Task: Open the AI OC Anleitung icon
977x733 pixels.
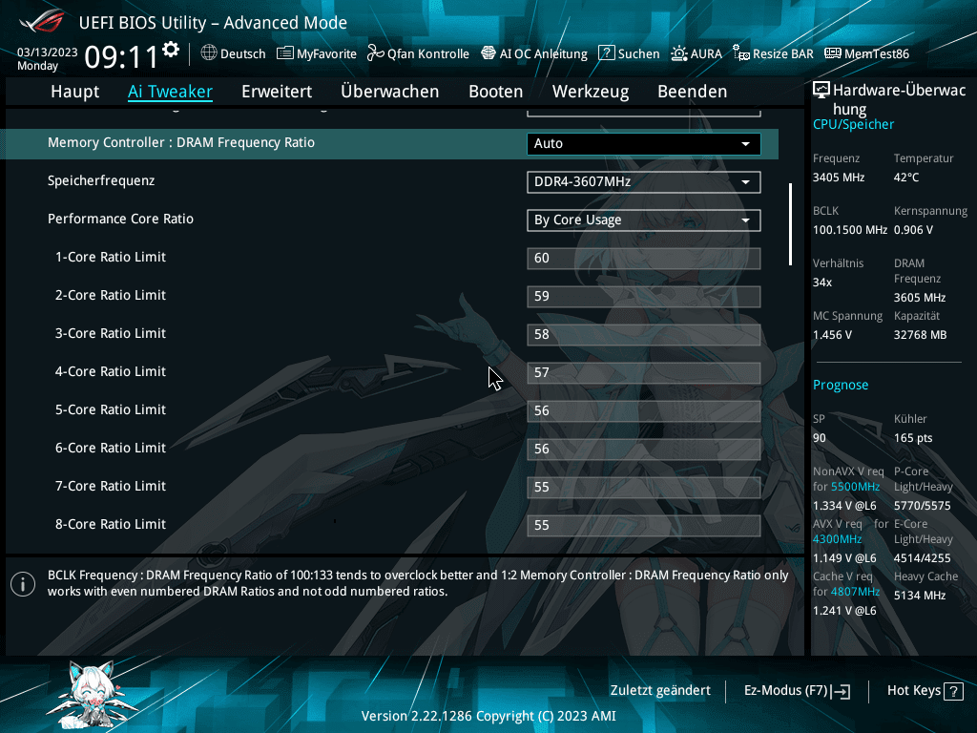Action: 488,53
